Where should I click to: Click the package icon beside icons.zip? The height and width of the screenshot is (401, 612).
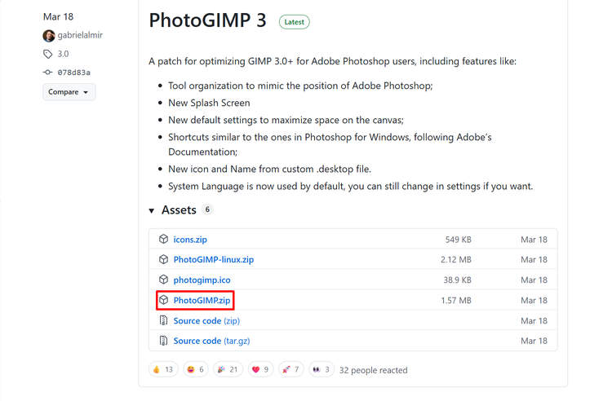(x=163, y=240)
